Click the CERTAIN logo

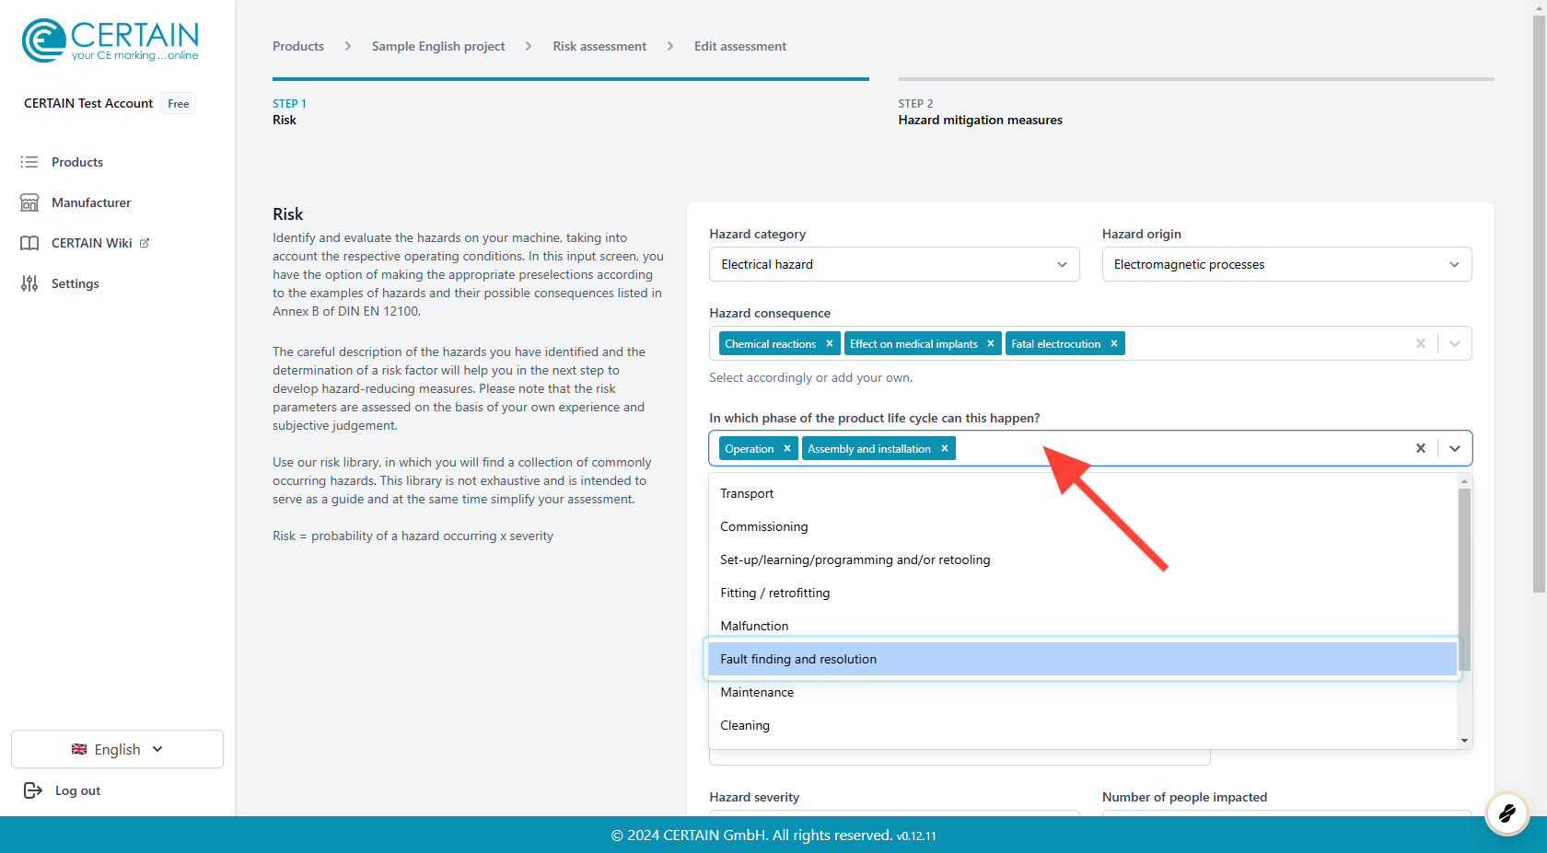110,40
